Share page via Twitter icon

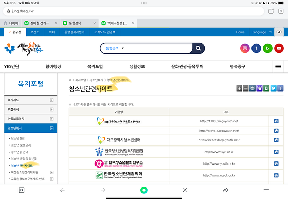273,88
